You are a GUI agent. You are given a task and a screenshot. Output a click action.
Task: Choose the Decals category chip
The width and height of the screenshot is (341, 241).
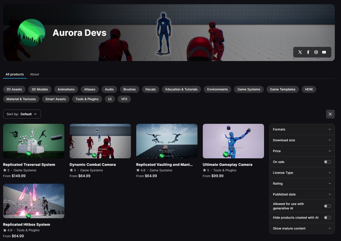click(x=151, y=89)
